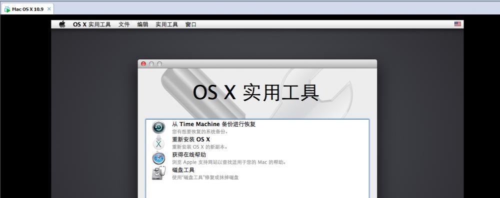Click the VM icon on Mac OS X 10.9 tab

7,9
